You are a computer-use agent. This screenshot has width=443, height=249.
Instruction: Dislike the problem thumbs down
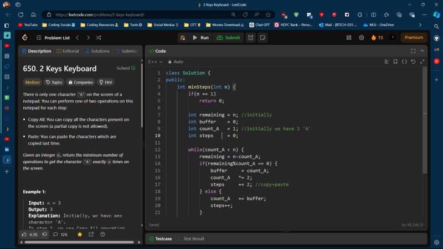pos(45,234)
